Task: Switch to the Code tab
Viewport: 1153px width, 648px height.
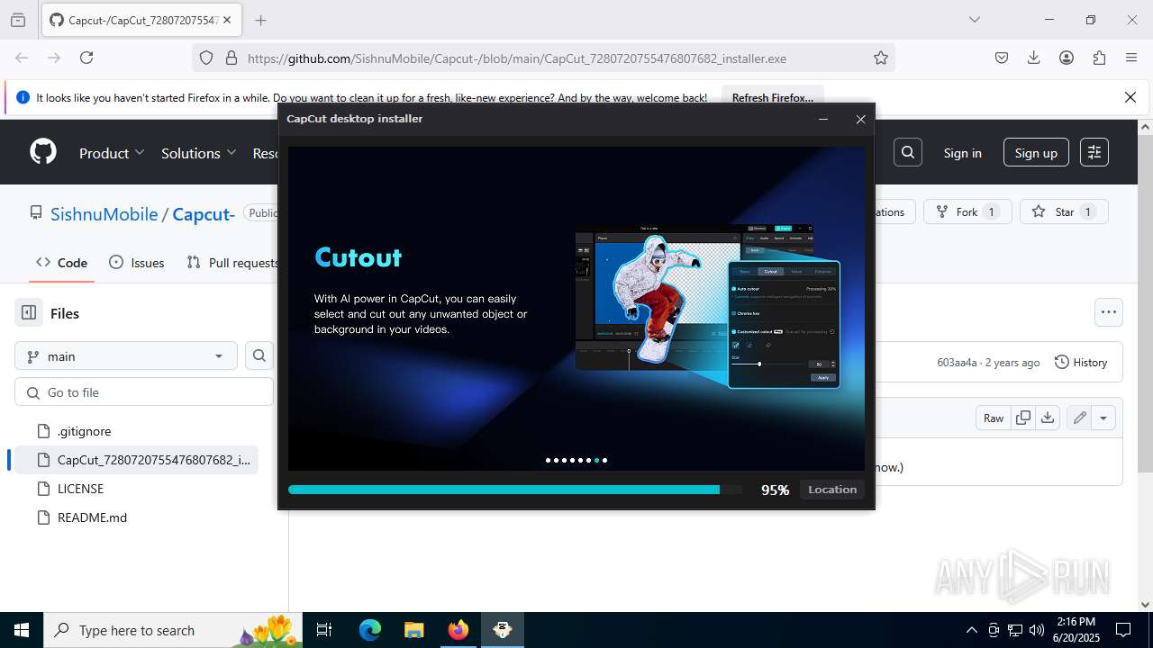Action: 61,262
